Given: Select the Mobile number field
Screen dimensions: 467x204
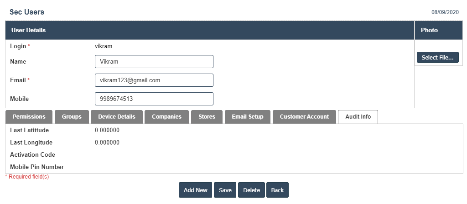Looking at the screenshot, I should pyautogui.click(x=154, y=99).
